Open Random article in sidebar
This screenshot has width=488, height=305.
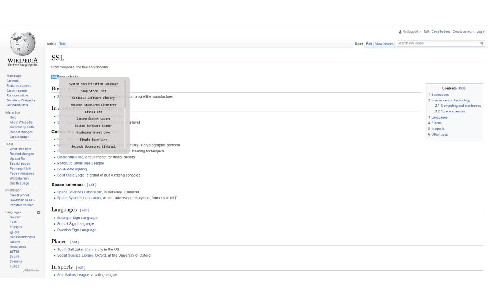click(x=17, y=95)
